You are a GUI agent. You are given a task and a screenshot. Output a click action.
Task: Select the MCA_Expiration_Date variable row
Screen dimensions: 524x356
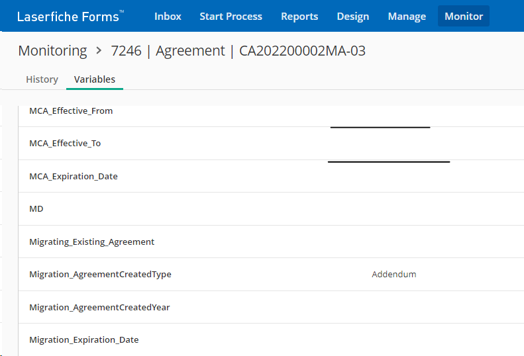tap(271, 176)
